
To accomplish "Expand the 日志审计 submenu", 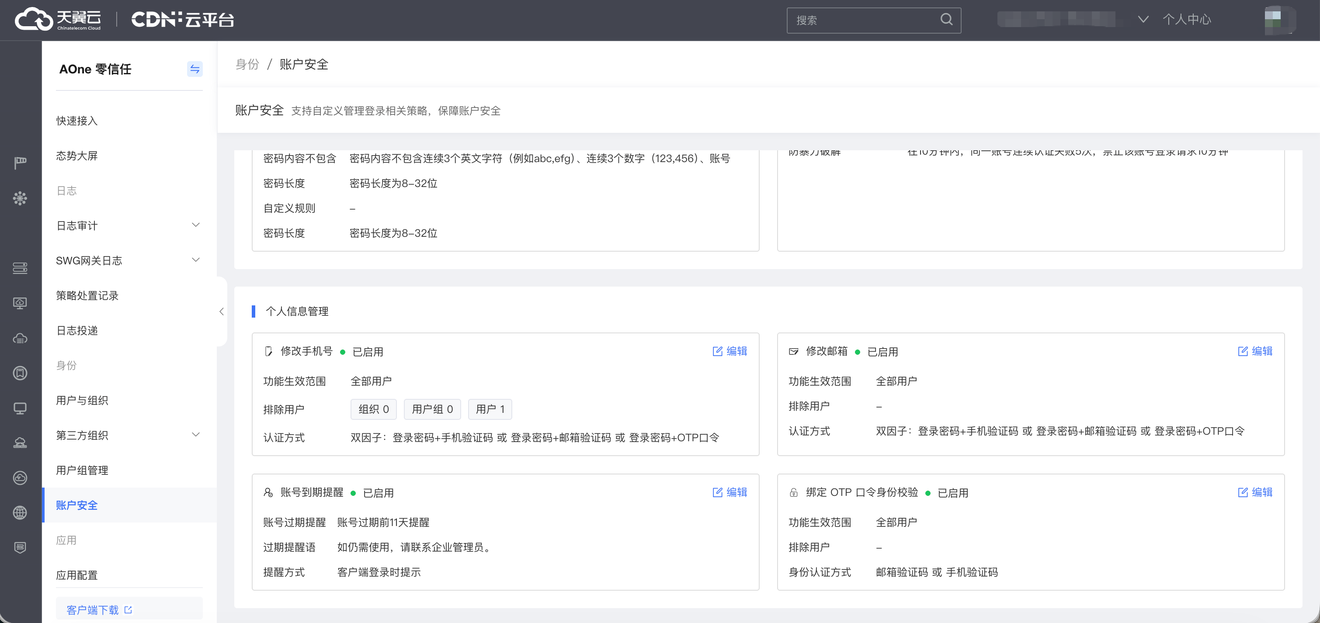I will pos(195,225).
